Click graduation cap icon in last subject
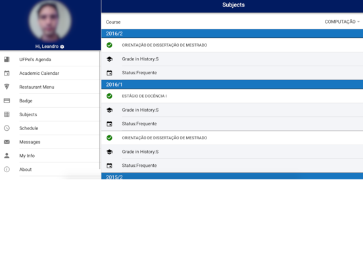 [x=109, y=152]
